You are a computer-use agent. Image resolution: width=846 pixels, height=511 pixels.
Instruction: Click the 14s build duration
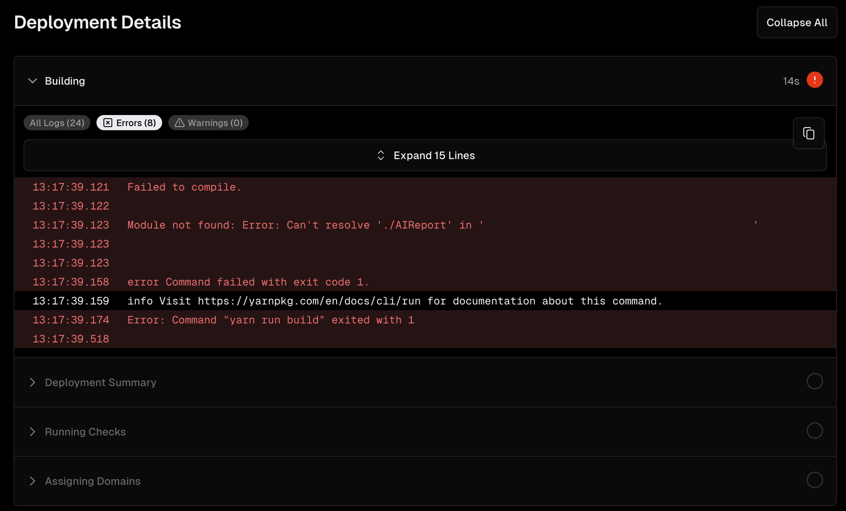click(791, 81)
